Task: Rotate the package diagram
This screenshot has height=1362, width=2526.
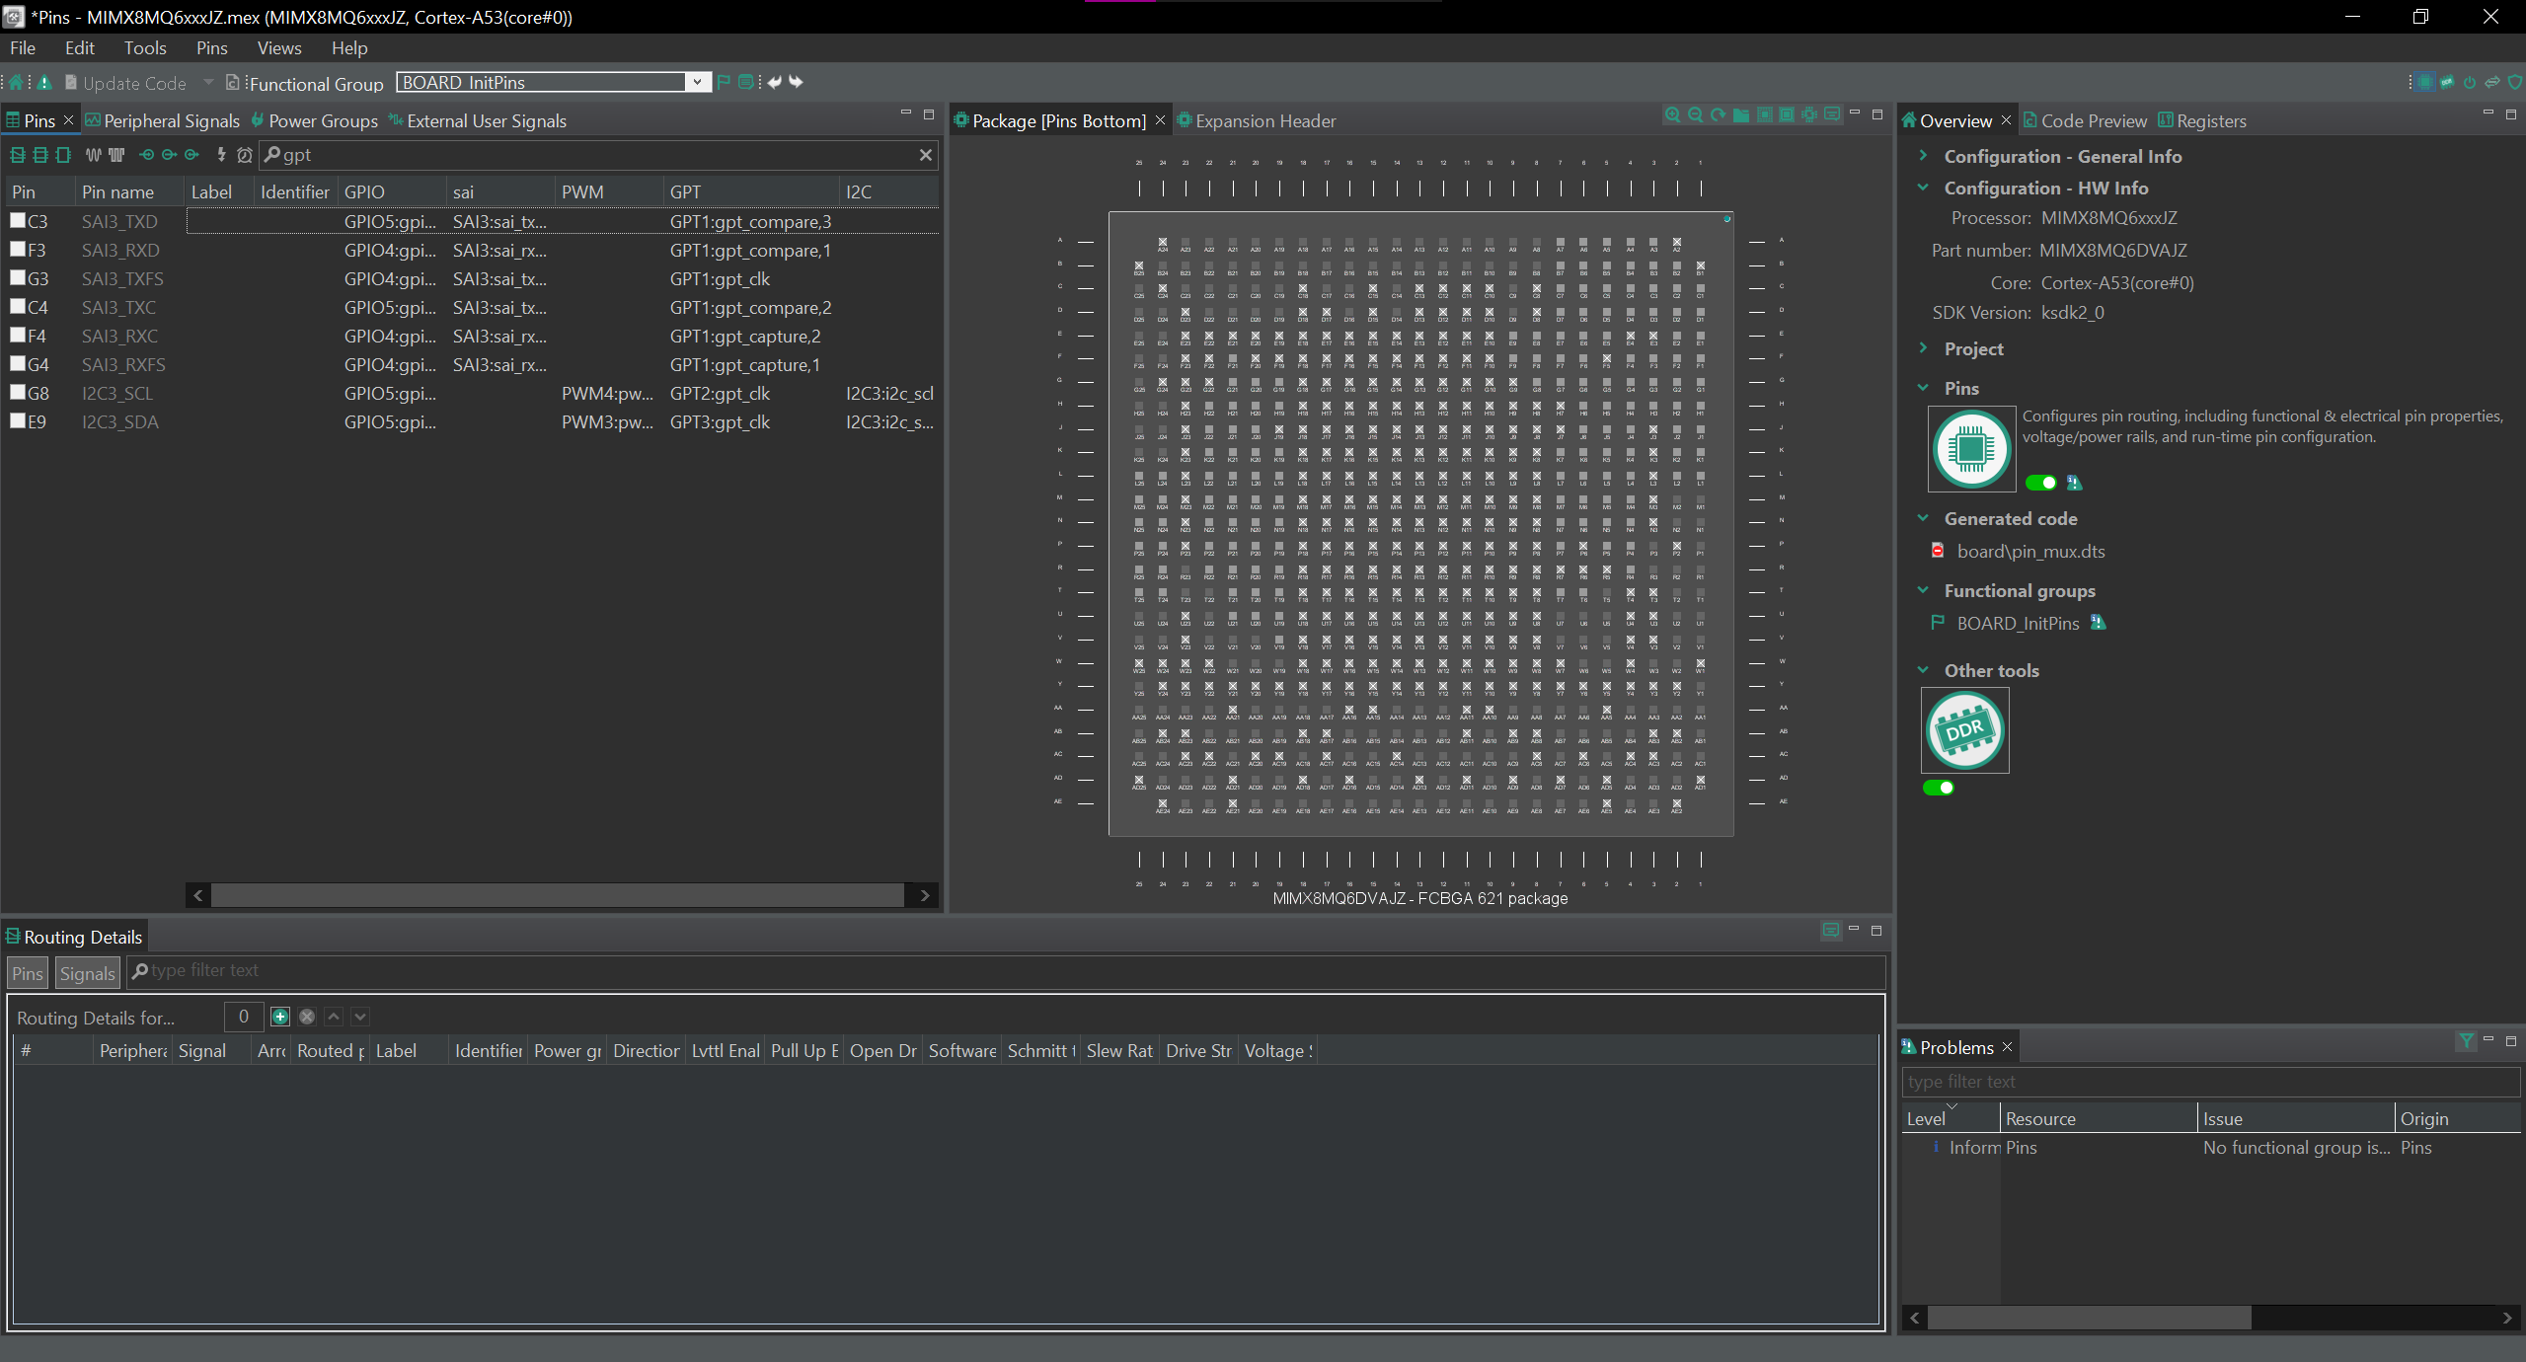Action: pos(1717,115)
